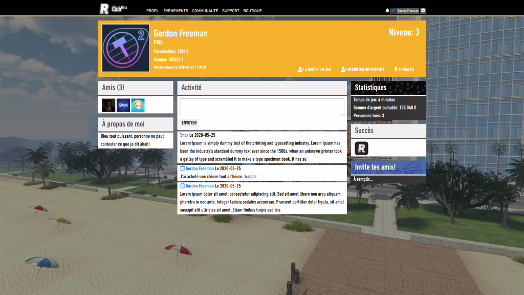
Task: Open the first friend's dark portrait avatar
Action: click(x=108, y=105)
